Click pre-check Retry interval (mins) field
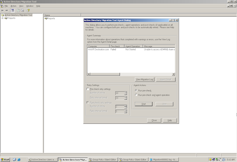The width and height of the screenshot is (237, 162). [120, 98]
